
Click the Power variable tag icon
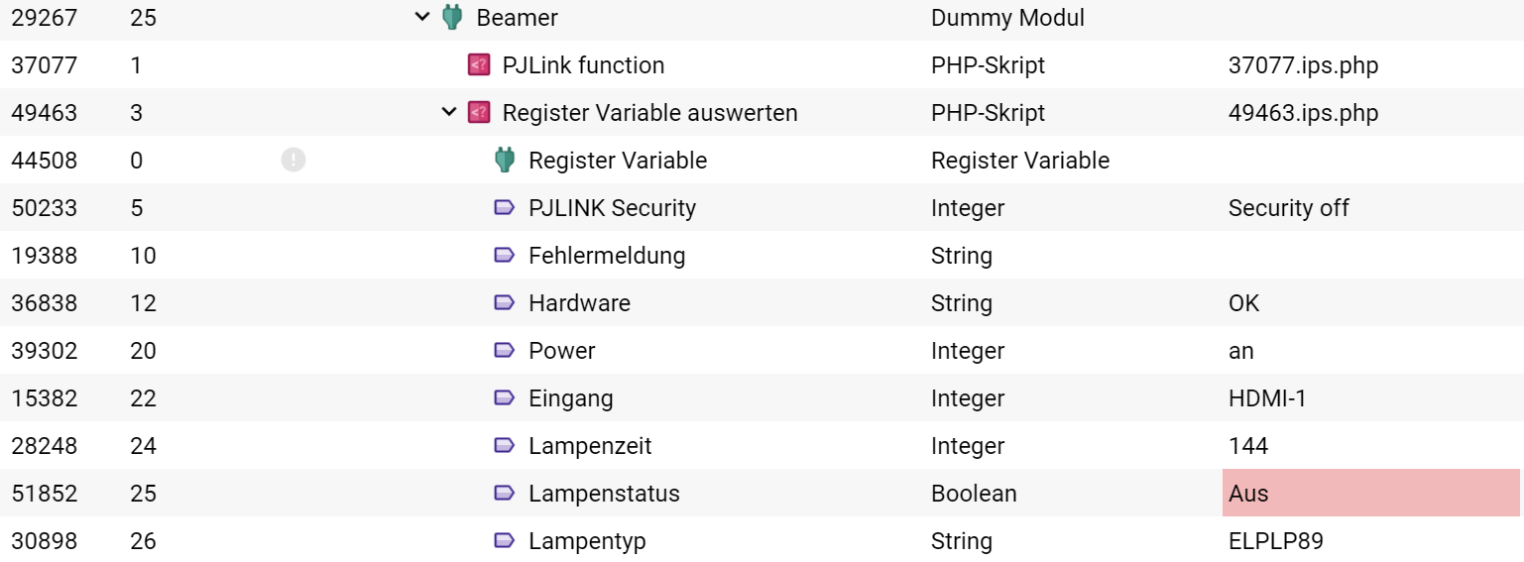(505, 351)
